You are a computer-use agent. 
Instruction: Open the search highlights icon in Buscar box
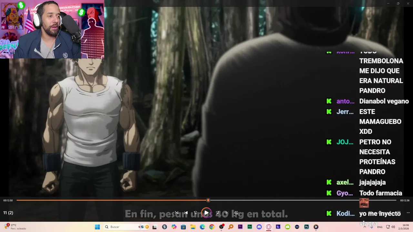coord(144,227)
